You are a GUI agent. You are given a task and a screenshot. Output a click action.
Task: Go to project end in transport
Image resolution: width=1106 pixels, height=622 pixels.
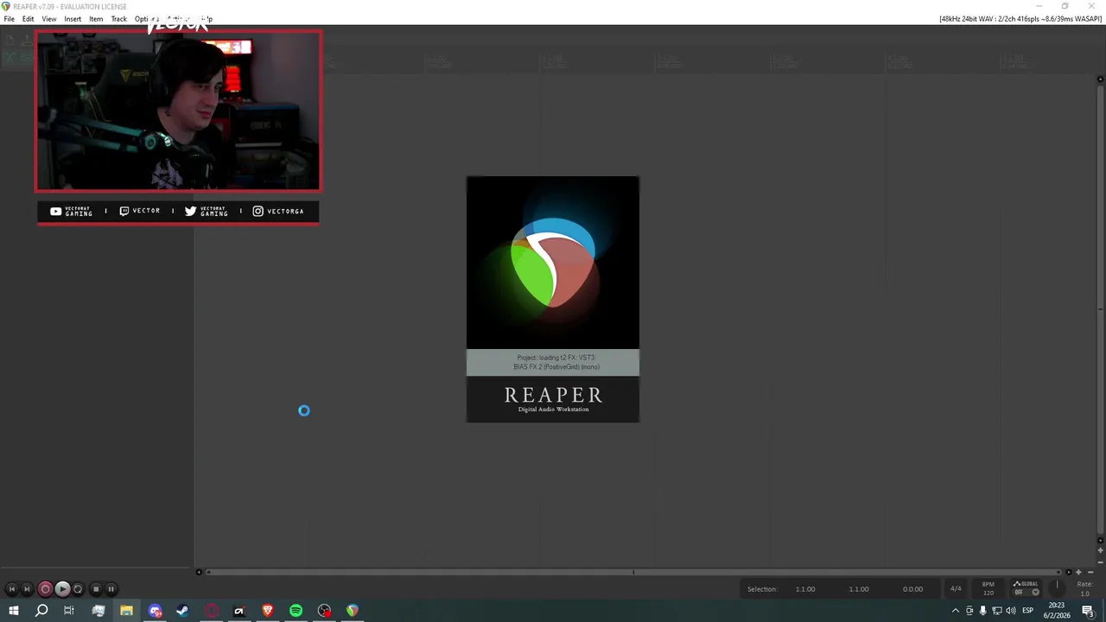pyautogui.click(x=27, y=589)
